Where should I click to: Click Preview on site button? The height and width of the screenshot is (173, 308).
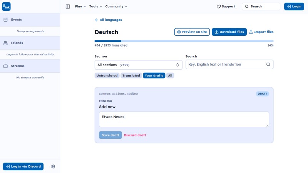pyautogui.click(x=192, y=32)
